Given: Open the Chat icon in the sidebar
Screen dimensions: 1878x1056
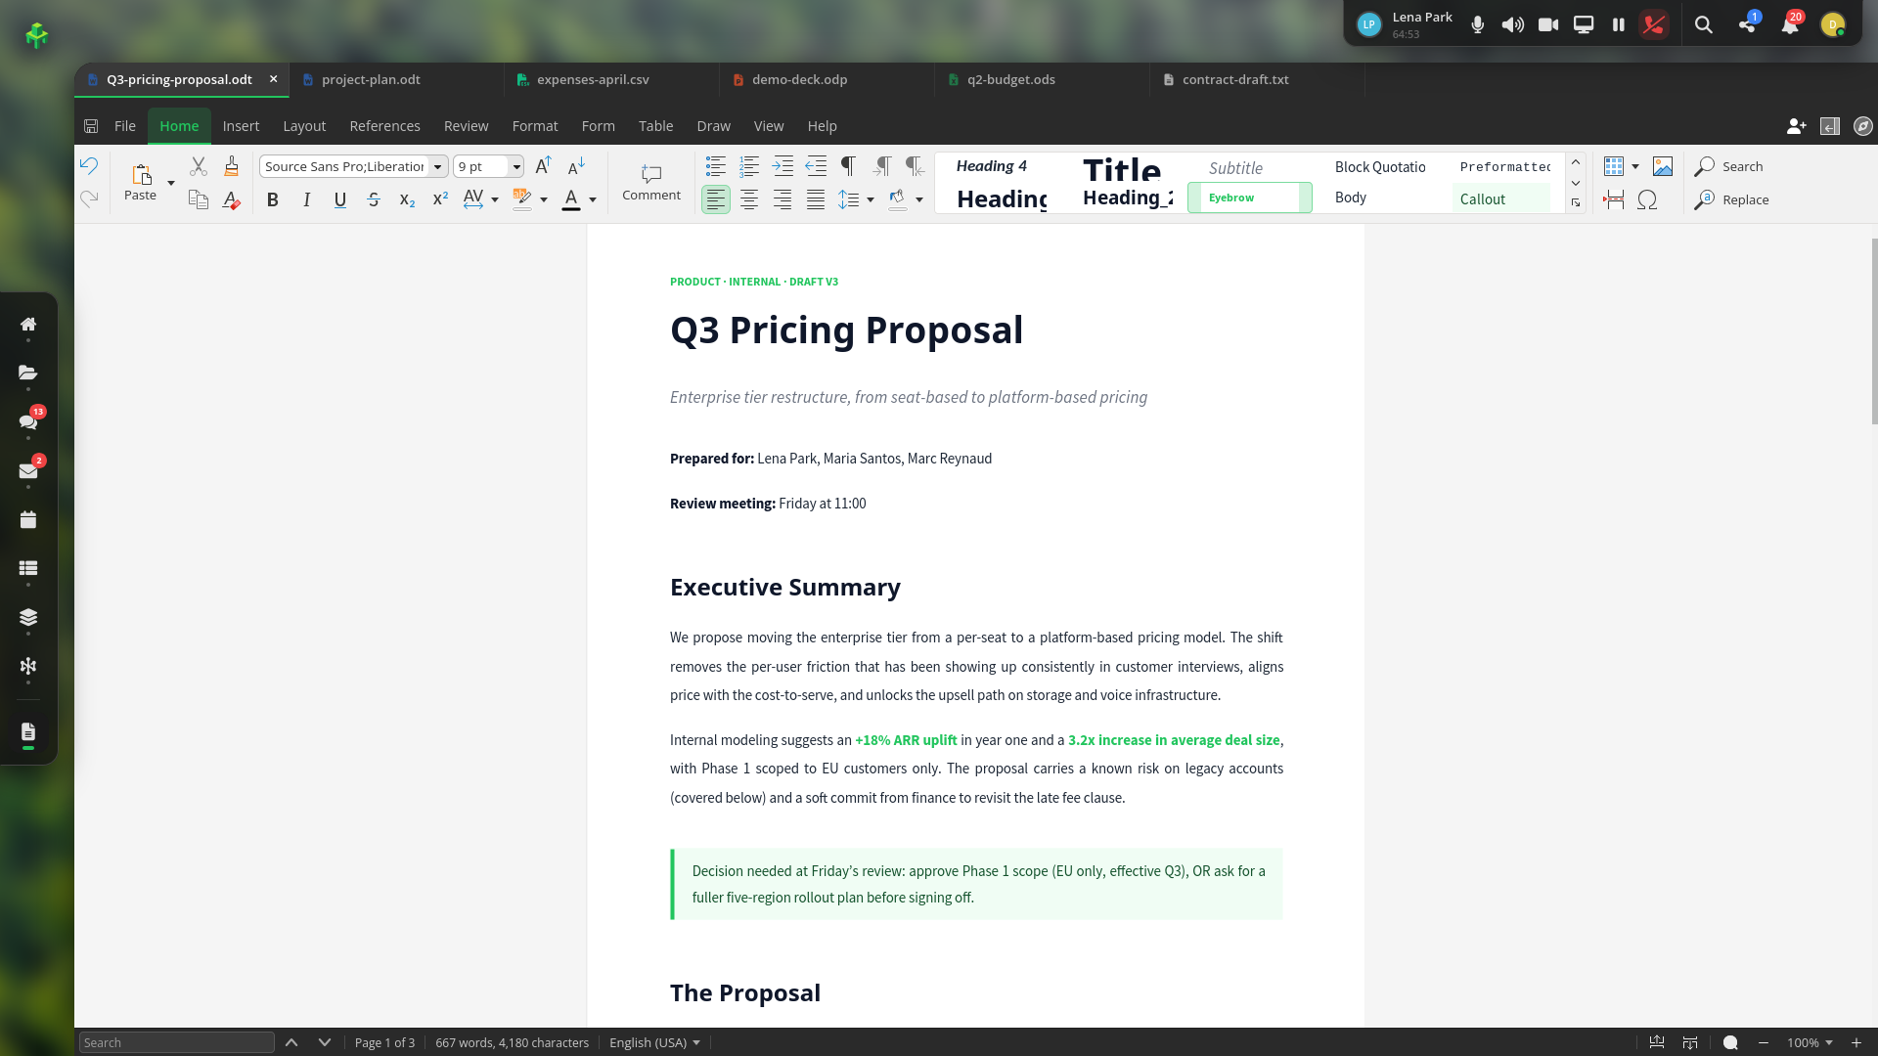Looking at the screenshot, I should (28, 421).
